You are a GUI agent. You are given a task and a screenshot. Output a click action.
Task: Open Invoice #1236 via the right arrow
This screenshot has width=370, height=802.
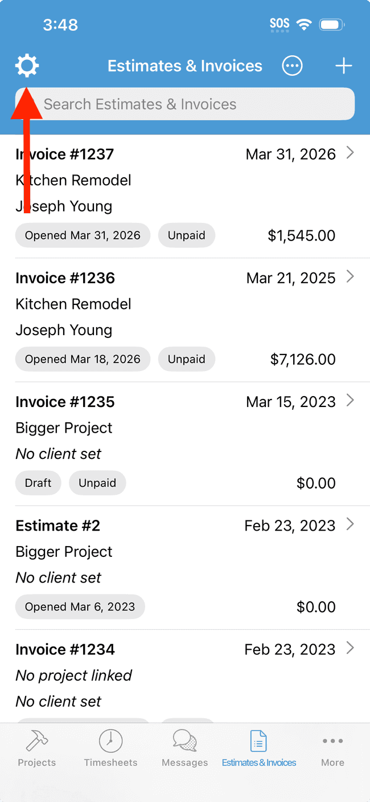[x=351, y=278]
